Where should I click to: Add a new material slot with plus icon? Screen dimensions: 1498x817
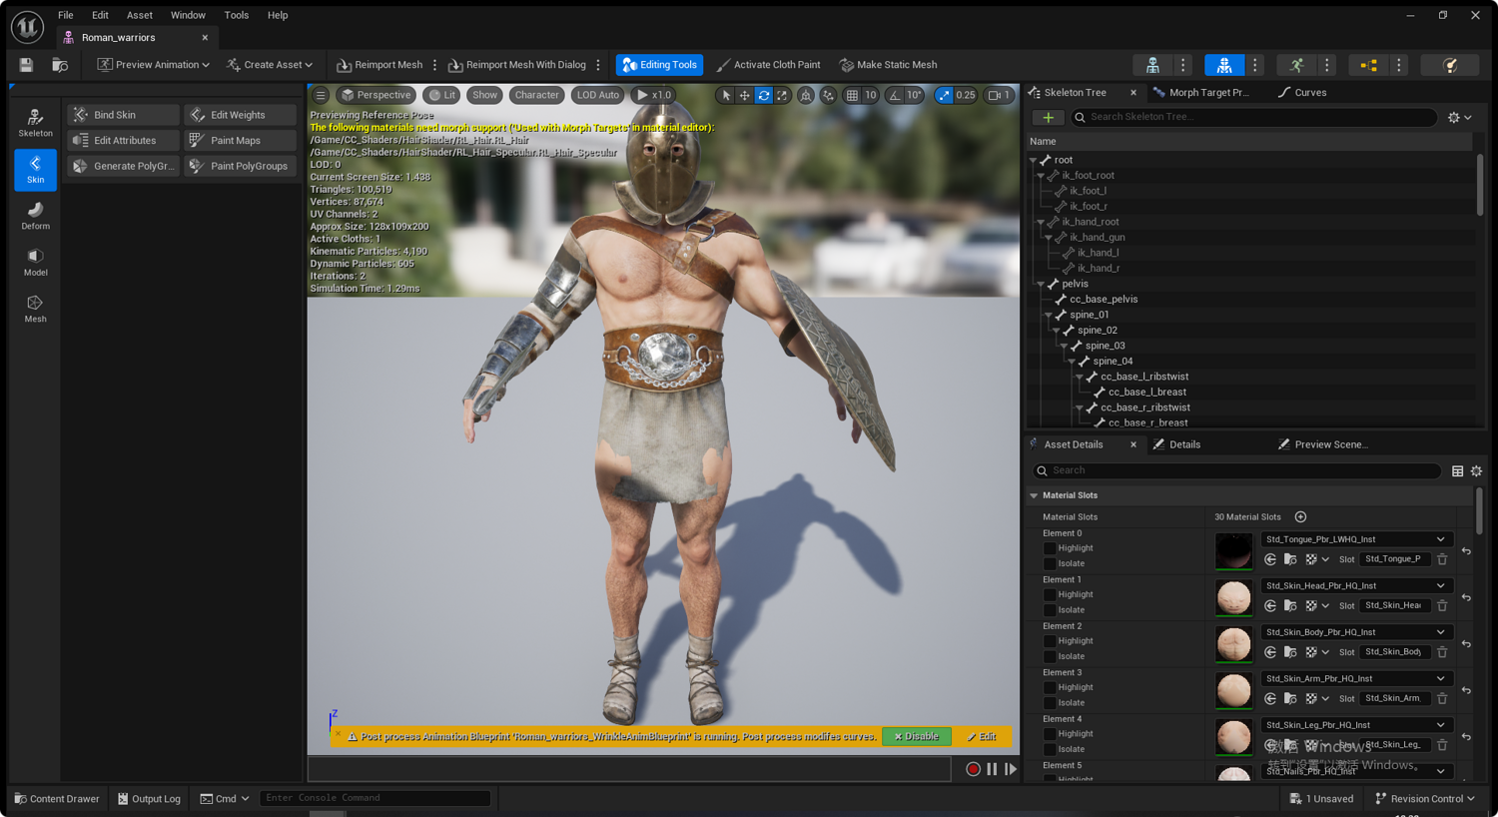[x=1300, y=516]
